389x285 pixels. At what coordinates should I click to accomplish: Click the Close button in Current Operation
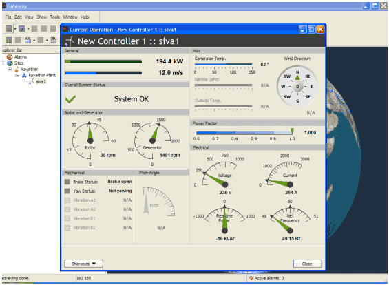(307, 264)
